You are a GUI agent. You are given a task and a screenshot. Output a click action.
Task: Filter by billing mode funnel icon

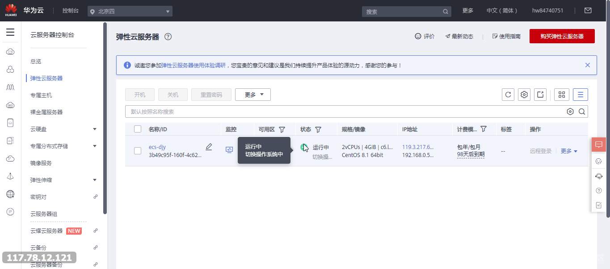pyautogui.click(x=484, y=129)
